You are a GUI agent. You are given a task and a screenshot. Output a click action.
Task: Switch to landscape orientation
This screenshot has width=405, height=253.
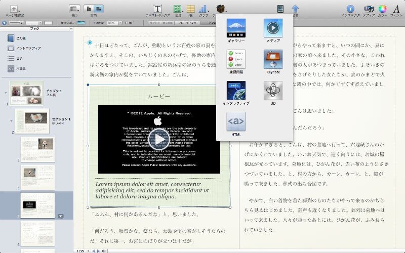[x=99, y=9]
